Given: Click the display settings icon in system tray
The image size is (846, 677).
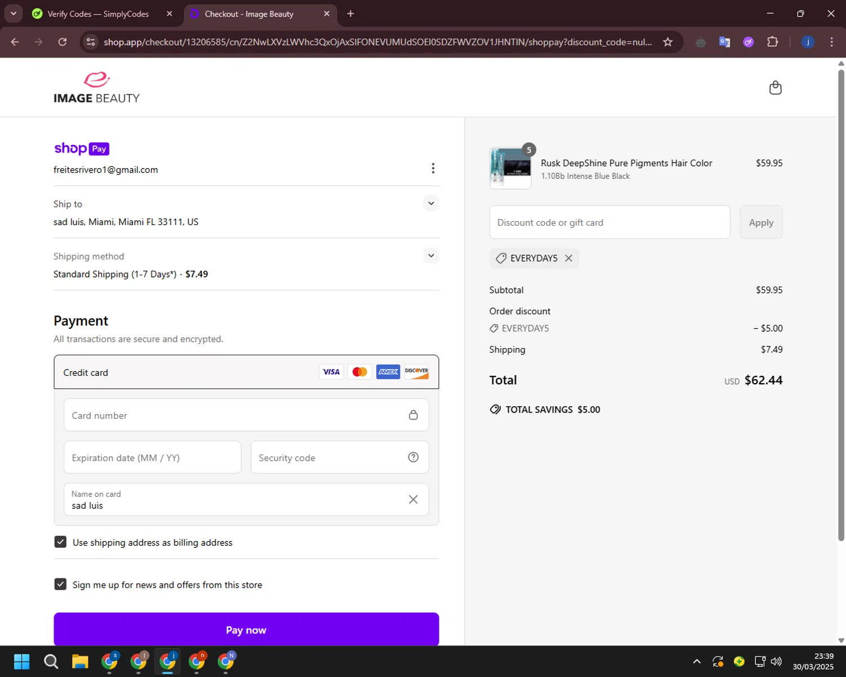Looking at the screenshot, I should click(760, 661).
